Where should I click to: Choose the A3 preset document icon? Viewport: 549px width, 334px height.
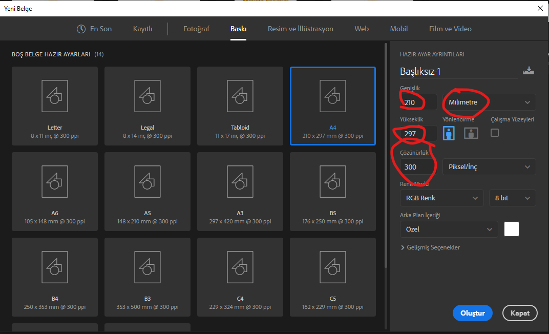pos(240,181)
